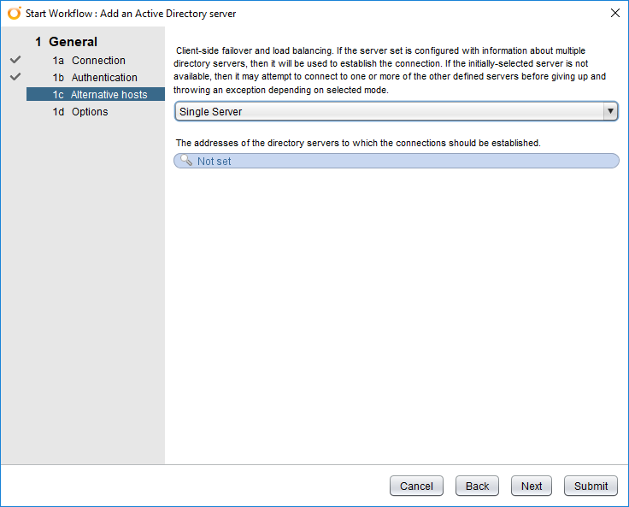Select the 1 General section heading

[66, 42]
